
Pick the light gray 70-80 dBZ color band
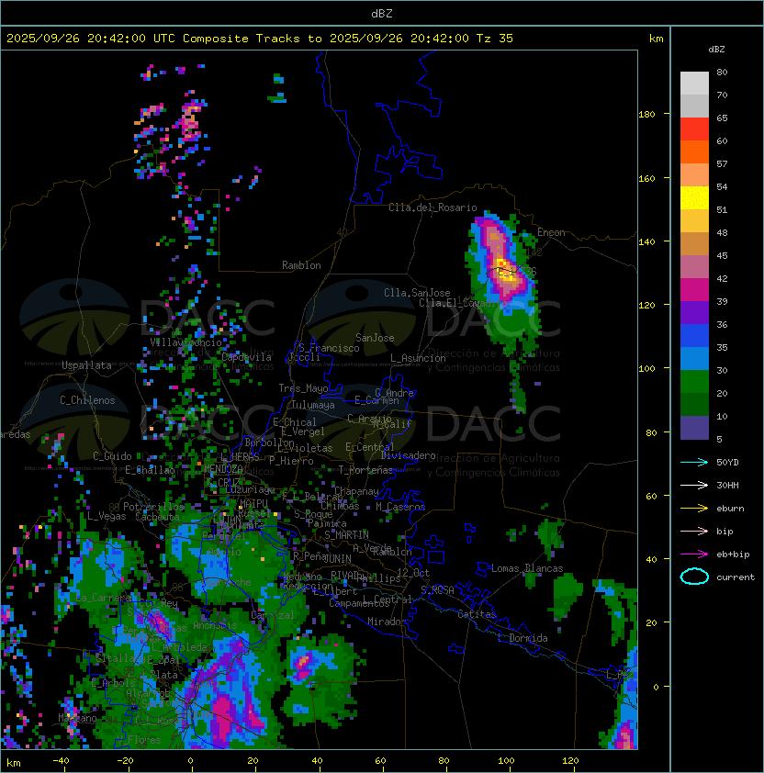click(694, 84)
